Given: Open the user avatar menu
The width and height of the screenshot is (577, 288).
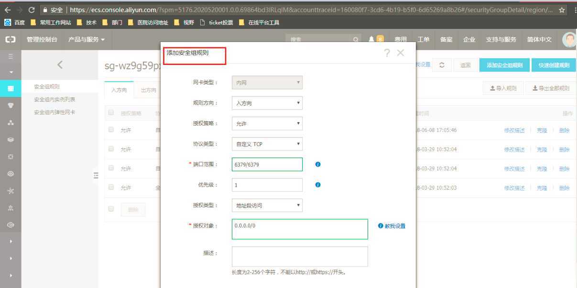Looking at the screenshot, I should coord(569,40).
